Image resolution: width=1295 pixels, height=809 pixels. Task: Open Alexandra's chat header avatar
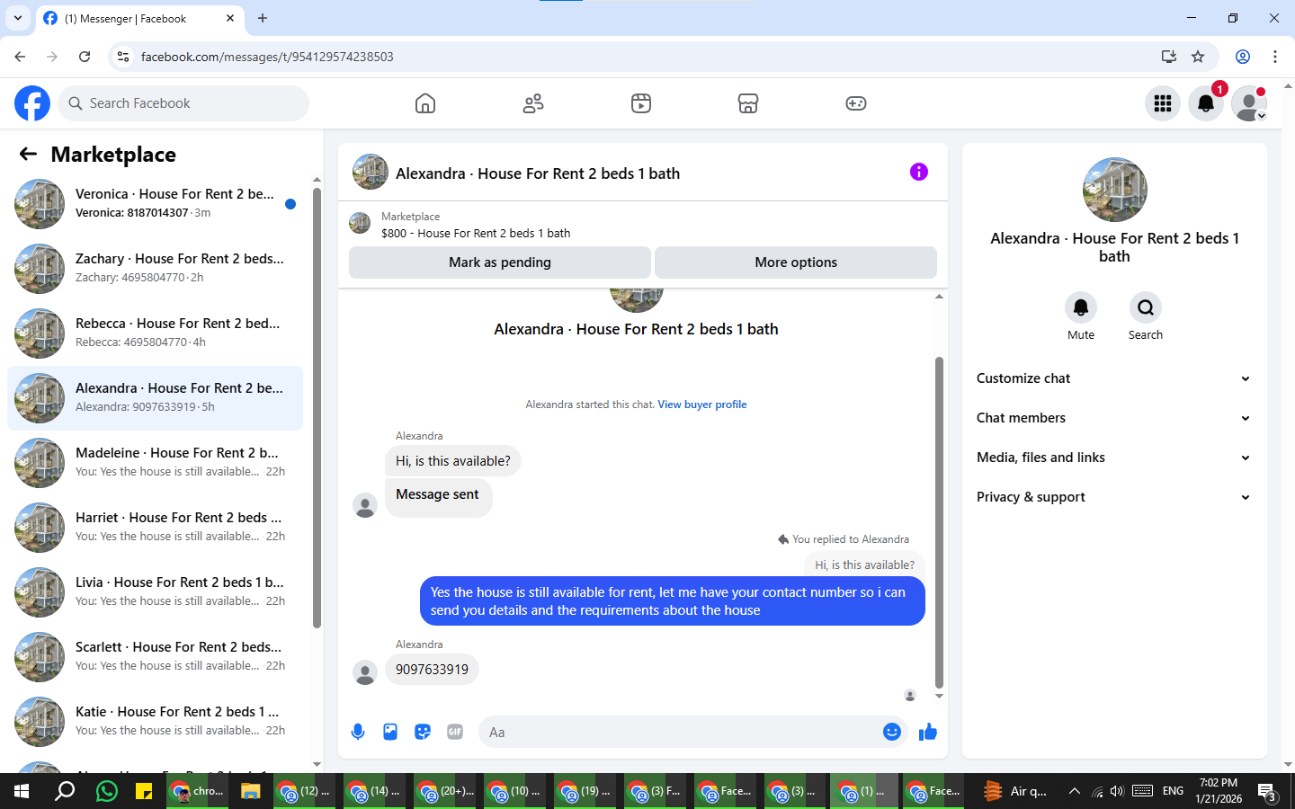[x=370, y=173]
